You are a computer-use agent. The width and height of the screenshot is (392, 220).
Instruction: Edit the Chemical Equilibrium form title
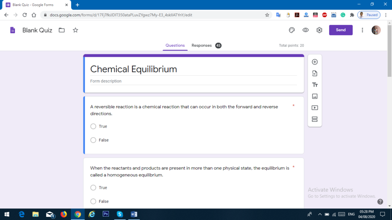click(x=134, y=69)
